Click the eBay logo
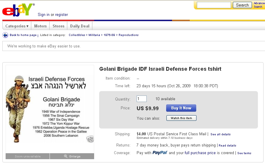Image resolution: width=265 pixels, height=168 pixels. coord(18,10)
